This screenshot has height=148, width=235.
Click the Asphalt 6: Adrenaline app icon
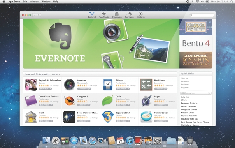tap(31, 85)
